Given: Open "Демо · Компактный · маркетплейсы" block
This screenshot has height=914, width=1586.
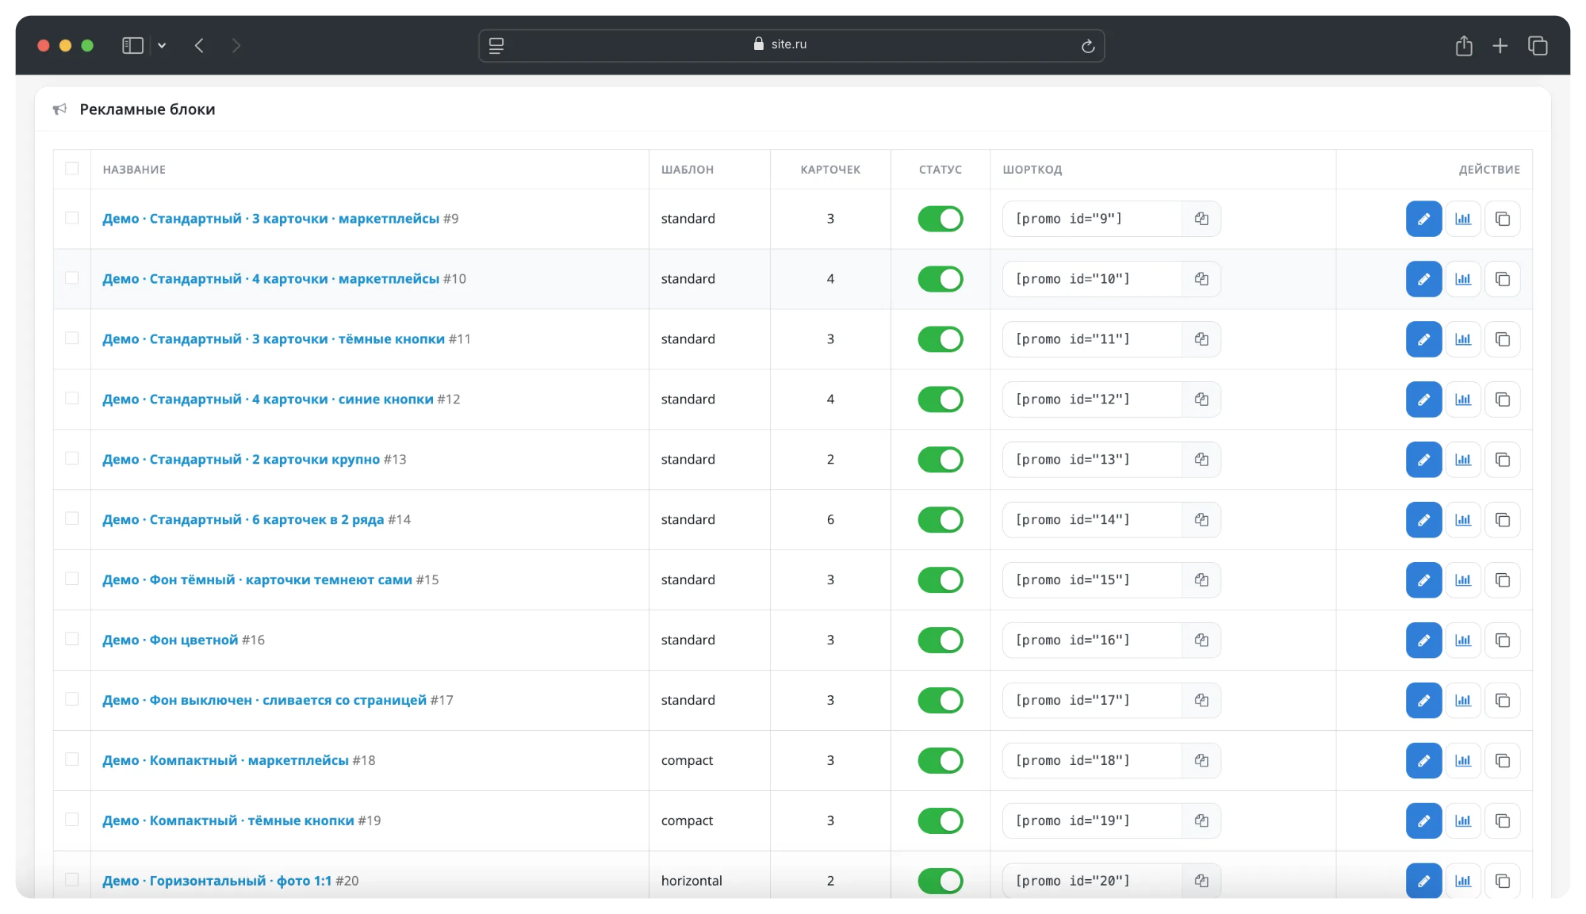Looking at the screenshot, I should pos(225,761).
